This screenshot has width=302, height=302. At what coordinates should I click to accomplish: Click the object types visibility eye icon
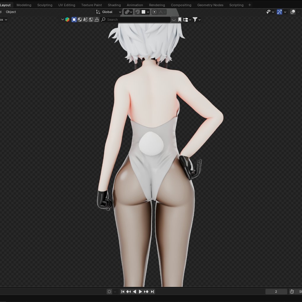pos(269,12)
